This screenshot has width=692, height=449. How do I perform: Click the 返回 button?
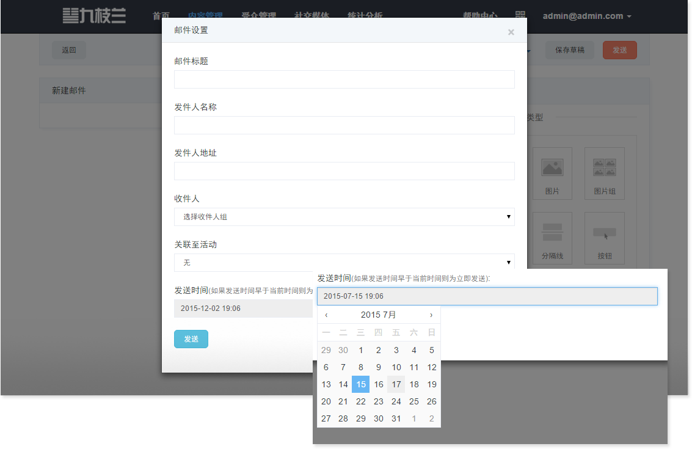69,50
